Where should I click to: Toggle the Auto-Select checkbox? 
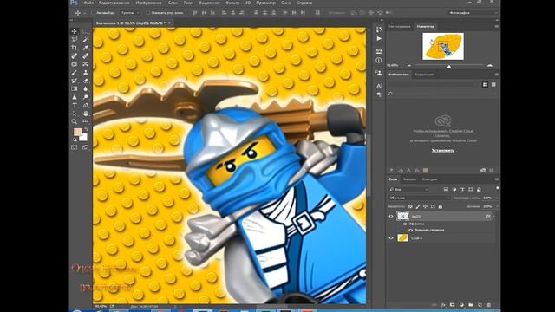click(93, 13)
